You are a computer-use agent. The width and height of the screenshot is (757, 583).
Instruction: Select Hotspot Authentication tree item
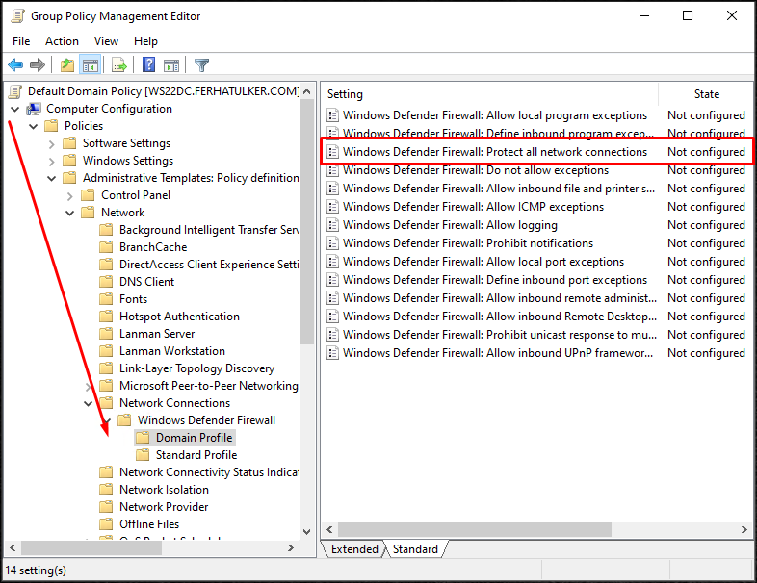[x=179, y=317]
